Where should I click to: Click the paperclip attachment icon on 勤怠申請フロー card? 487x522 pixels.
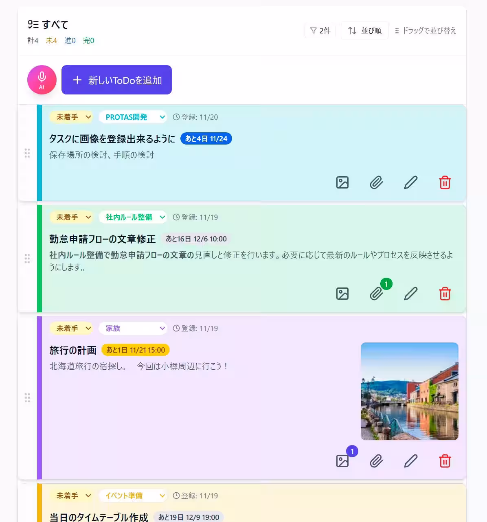pos(377,294)
